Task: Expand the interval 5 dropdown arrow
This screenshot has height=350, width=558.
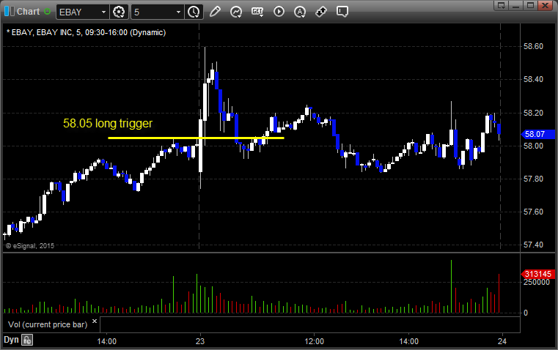Action: [x=179, y=12]
